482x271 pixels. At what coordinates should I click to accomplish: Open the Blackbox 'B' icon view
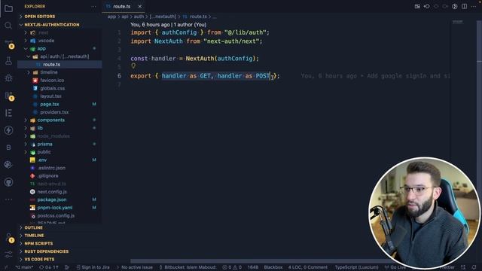click(x=8, y=148)
